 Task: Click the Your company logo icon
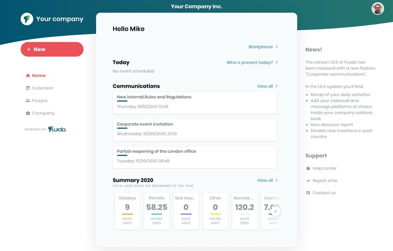coord(27,19)
